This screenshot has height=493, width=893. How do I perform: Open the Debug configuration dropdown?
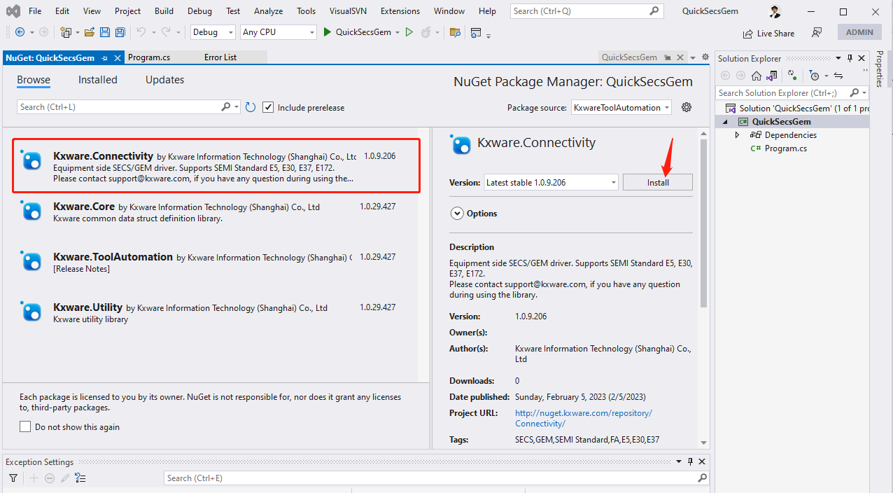213,32
